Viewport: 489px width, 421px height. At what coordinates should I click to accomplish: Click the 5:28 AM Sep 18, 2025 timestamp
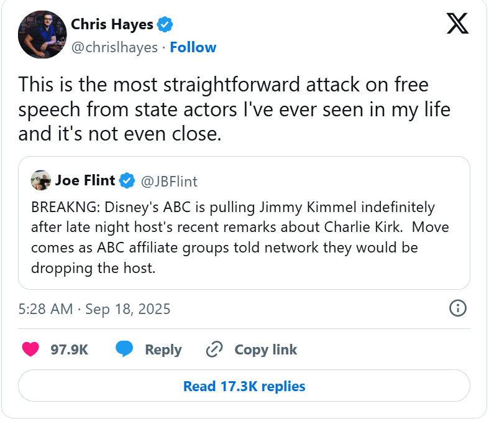pyautogui.click(x=94, y=309)
